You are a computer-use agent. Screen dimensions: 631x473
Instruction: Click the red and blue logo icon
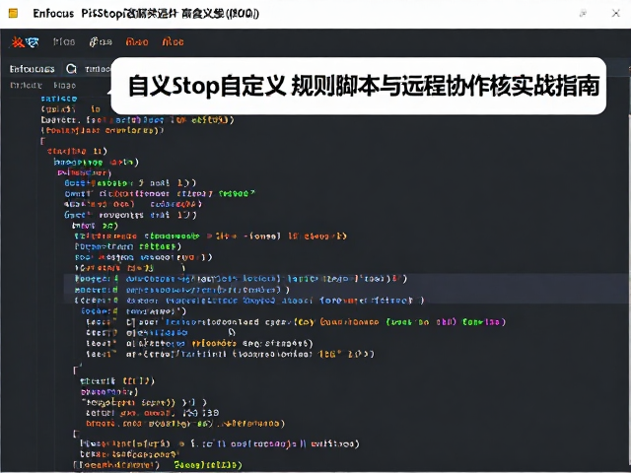pos(25,41)
